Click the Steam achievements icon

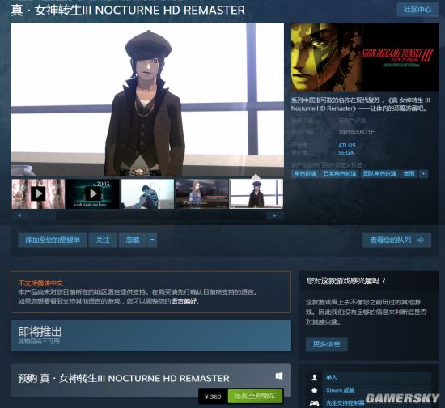coord(314,390)
